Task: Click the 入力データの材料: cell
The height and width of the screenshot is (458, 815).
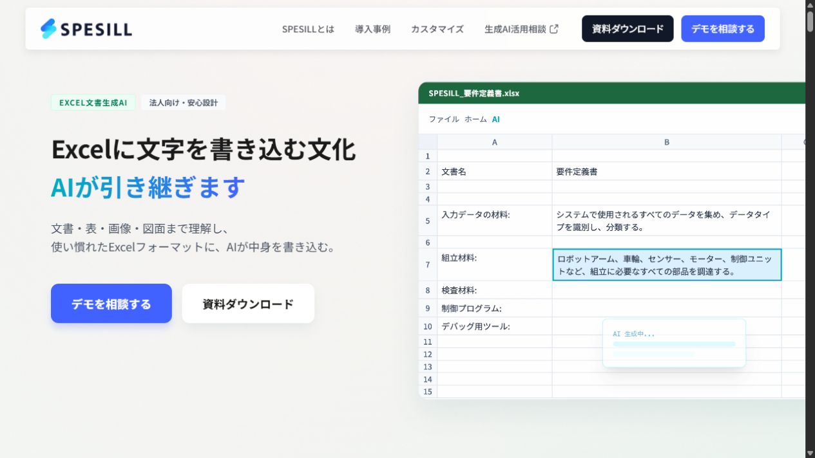Action: pos(494,221)
